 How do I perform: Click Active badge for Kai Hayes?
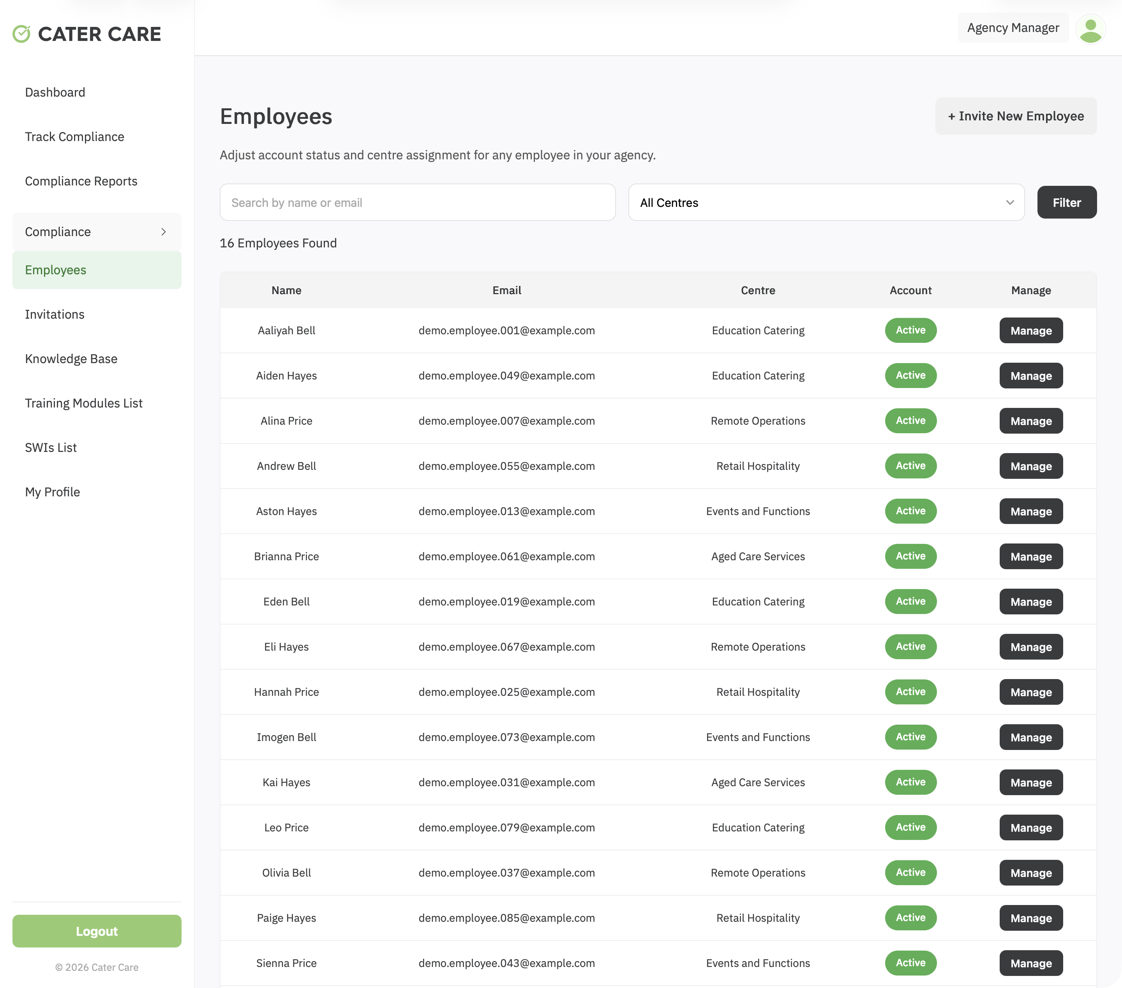911,782
